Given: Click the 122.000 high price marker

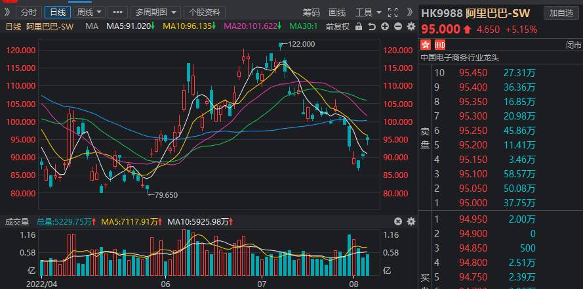Looking at the screenshot, I should (x=302, y=44).
